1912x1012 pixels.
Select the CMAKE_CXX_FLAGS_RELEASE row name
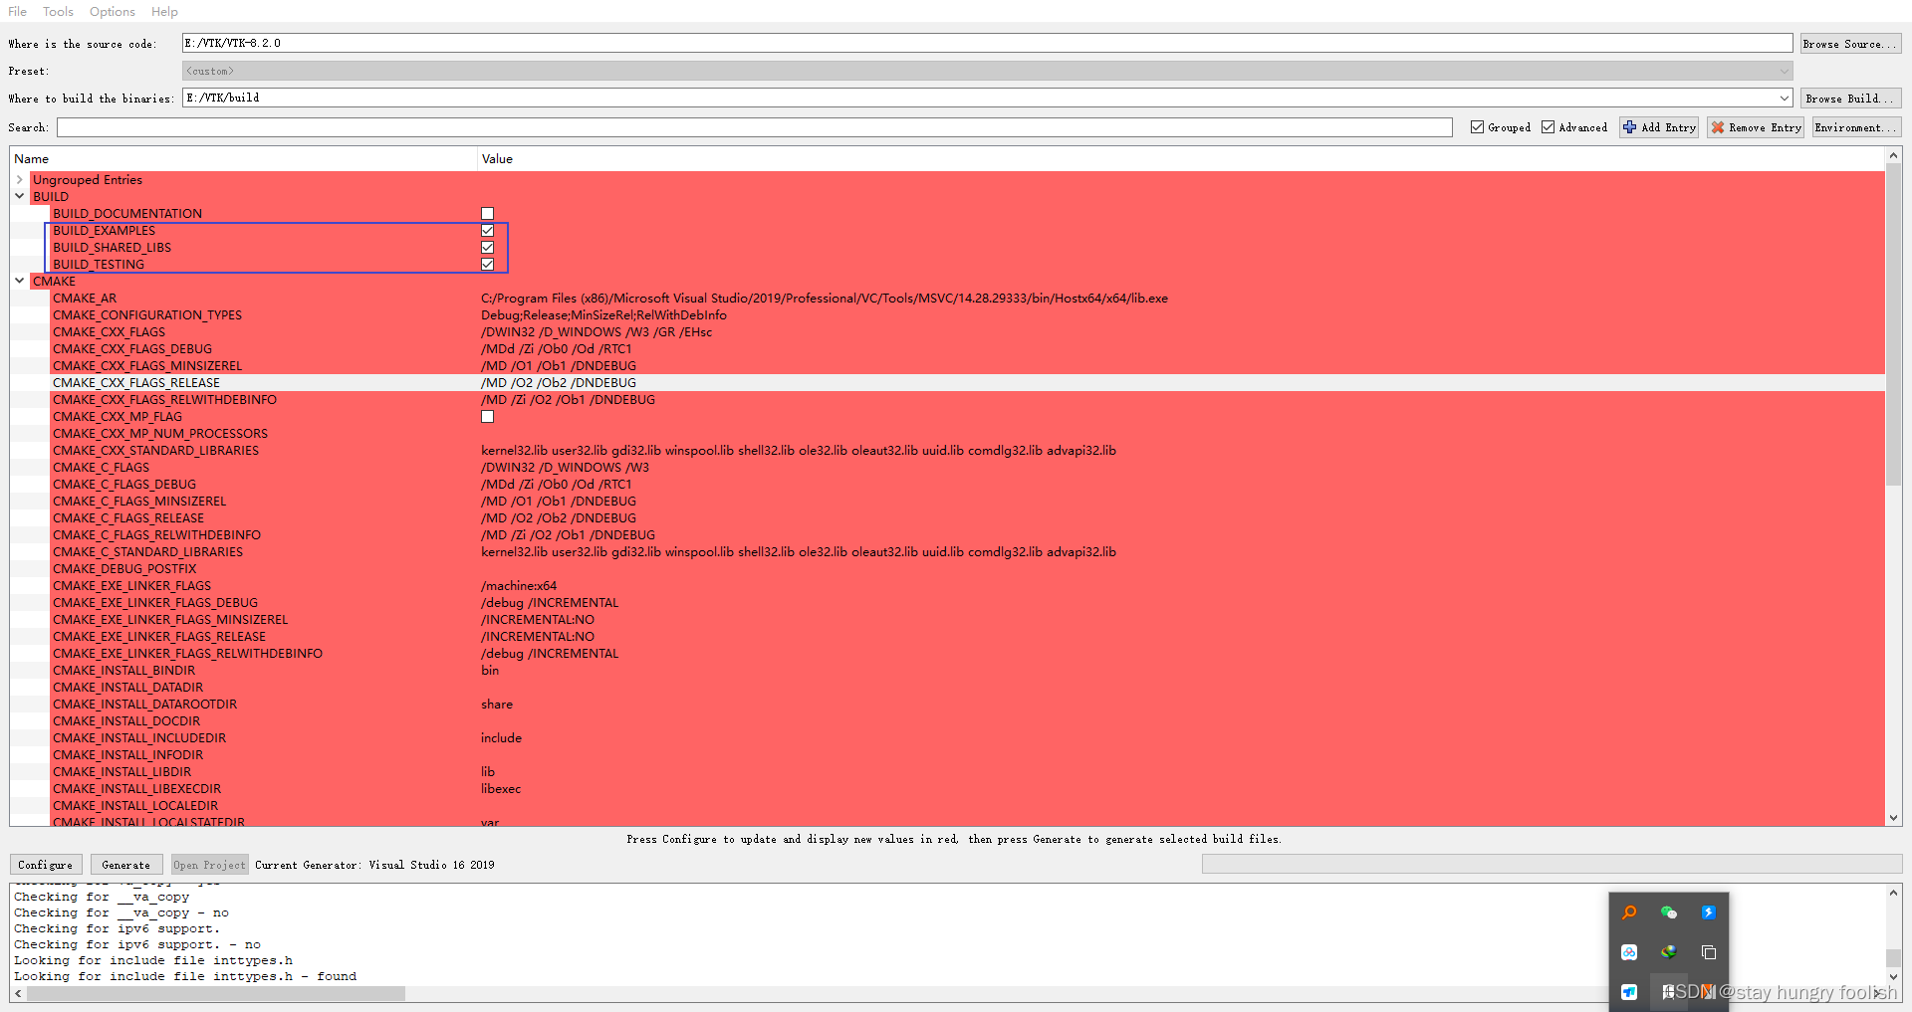click(x=136, y=383)
